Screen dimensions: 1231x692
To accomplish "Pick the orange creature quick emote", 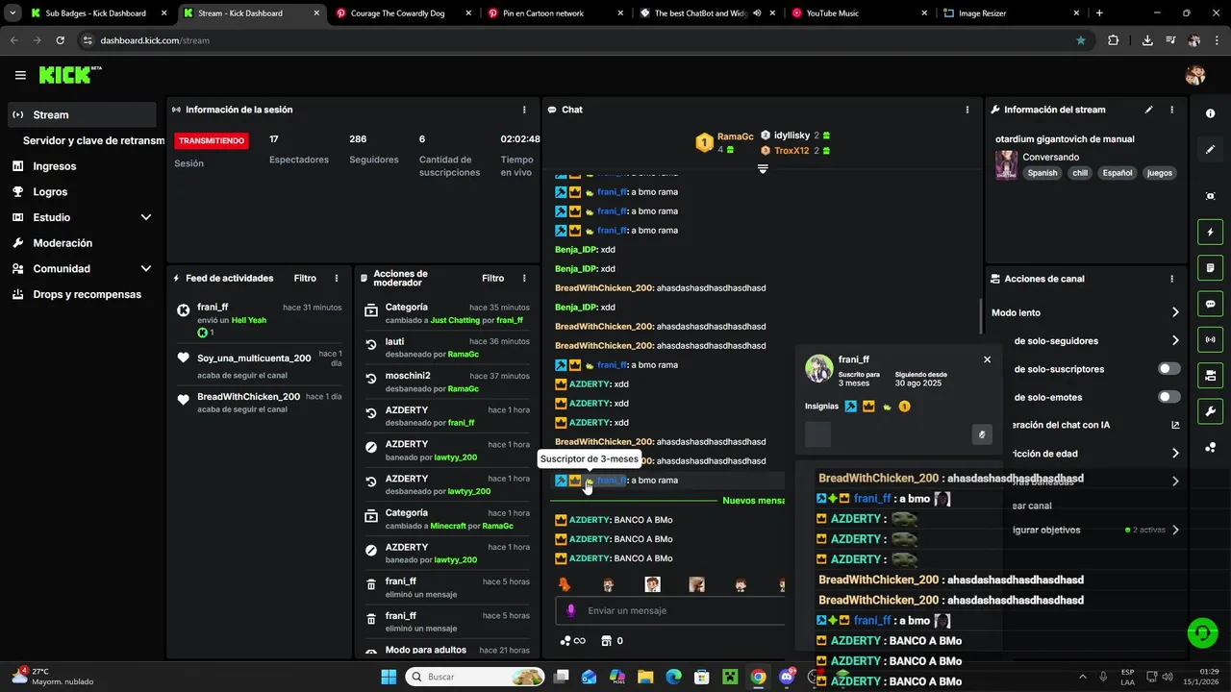I will coord(565,584).
